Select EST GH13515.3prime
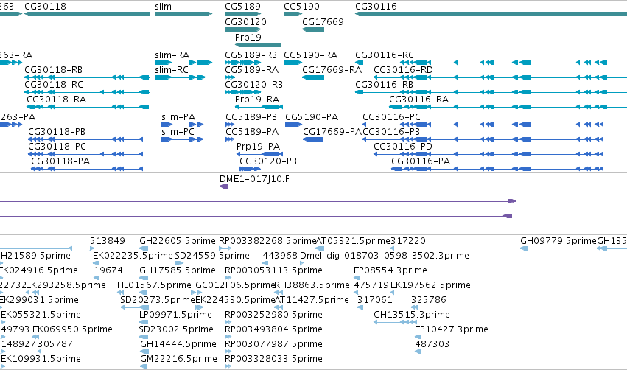Screen dimensions: 627x370 click(412, 315)
